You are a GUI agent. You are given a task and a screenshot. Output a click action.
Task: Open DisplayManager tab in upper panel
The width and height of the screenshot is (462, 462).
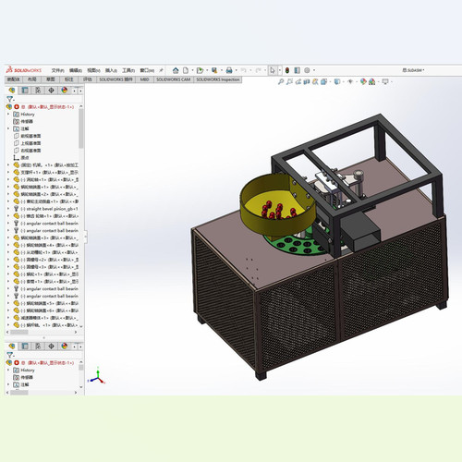coord(65,91)
